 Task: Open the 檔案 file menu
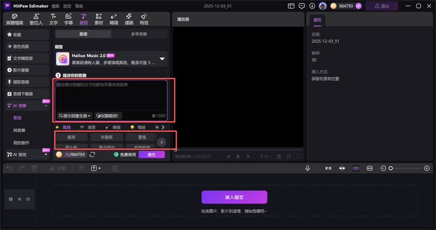55,6
